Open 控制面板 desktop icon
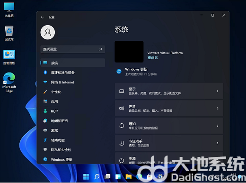This screenshot has height=183, width=246. tap(9, 57)
